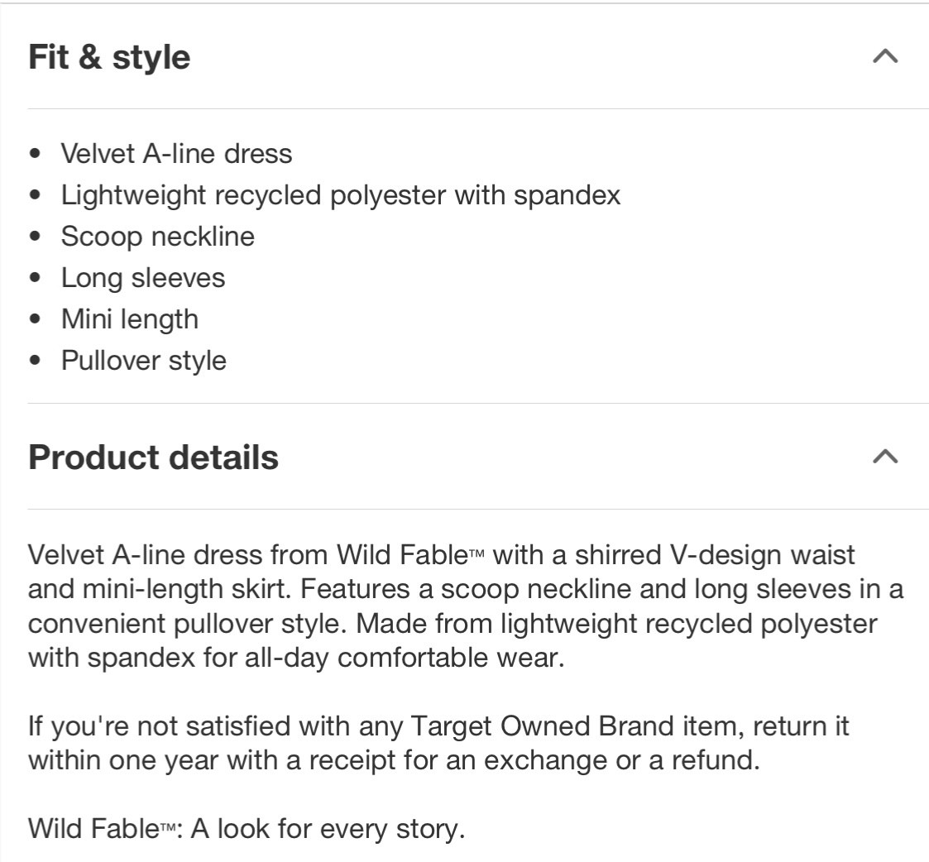Select the Velvet A-line dress bullet text

[x=176, y=154]
